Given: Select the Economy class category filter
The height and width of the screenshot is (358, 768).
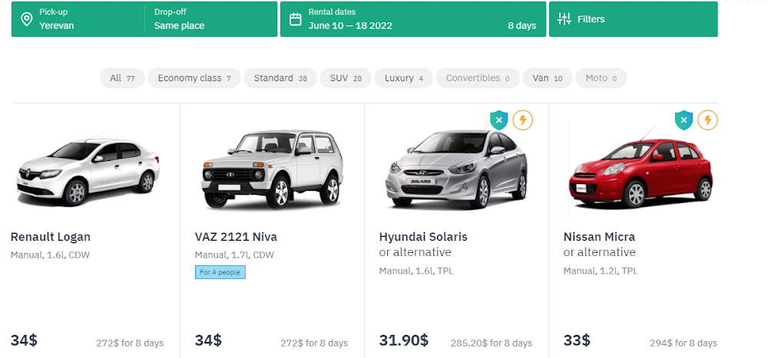Looking at the screenshot, I should point(194,78).
